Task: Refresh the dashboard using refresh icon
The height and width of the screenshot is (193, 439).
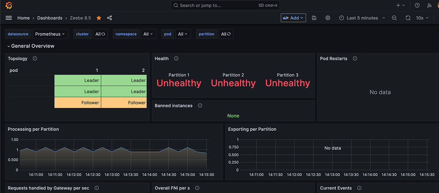Action: (x=408, y=18)
